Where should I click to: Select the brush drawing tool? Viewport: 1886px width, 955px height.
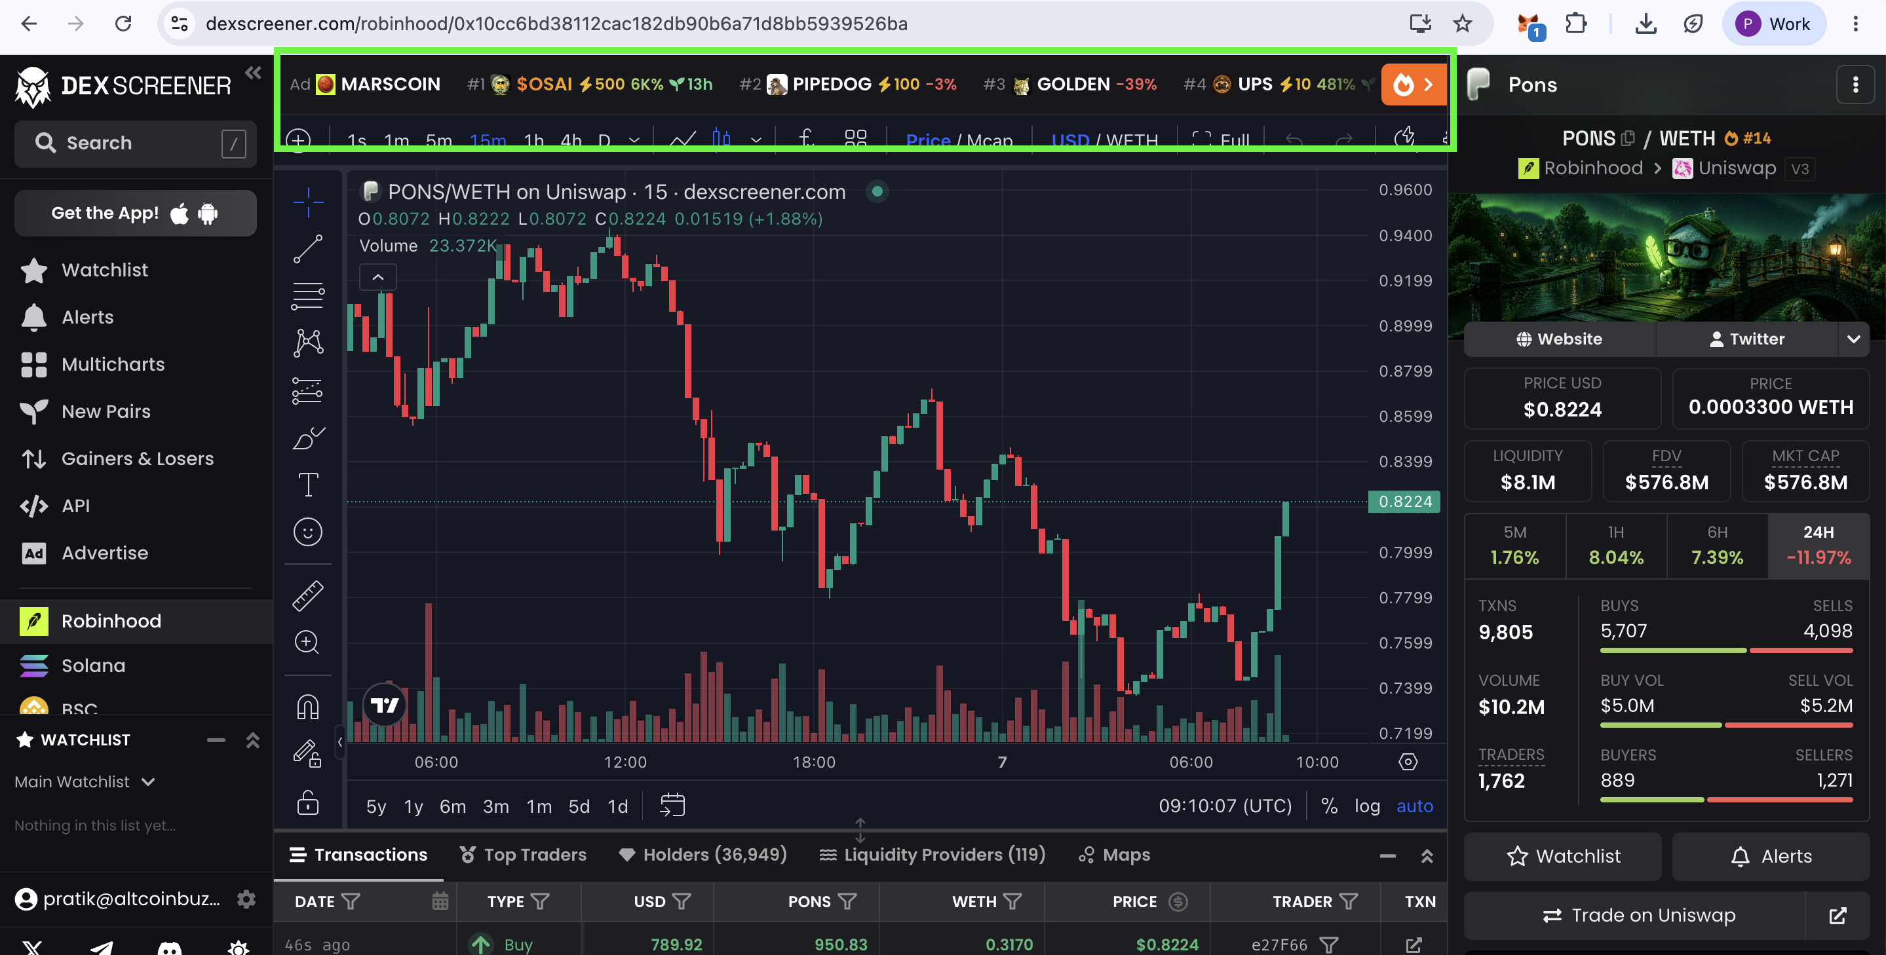pyautogui.click(x=308, y=438)
